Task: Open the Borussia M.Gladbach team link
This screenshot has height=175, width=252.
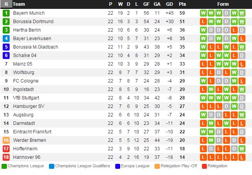Action: (x=35, y=47)
